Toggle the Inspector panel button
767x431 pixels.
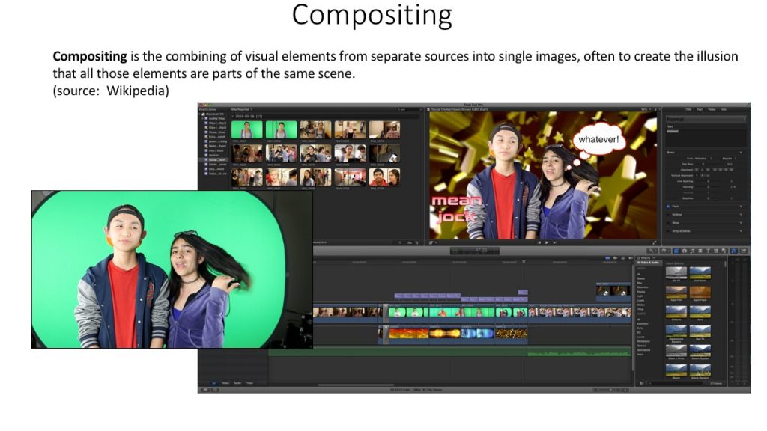(x=734, y=251)
